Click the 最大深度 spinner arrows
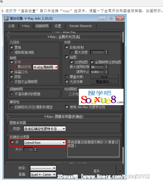 click(x=106, y=52)
